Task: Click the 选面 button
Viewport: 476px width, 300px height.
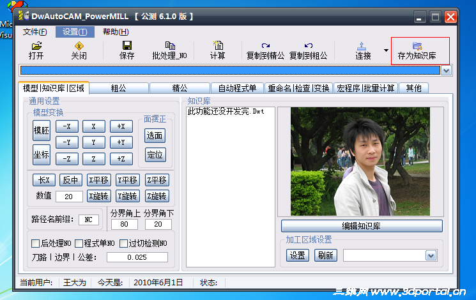Action: tap(155, 135)
